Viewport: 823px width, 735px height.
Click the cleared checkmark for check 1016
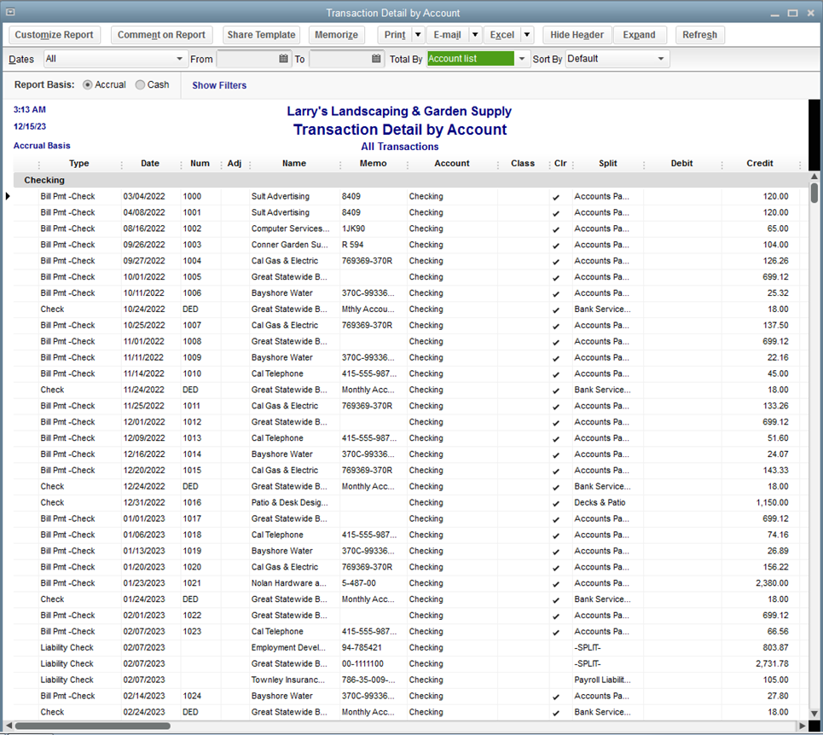pyautogui.click(x=556, y=504)
